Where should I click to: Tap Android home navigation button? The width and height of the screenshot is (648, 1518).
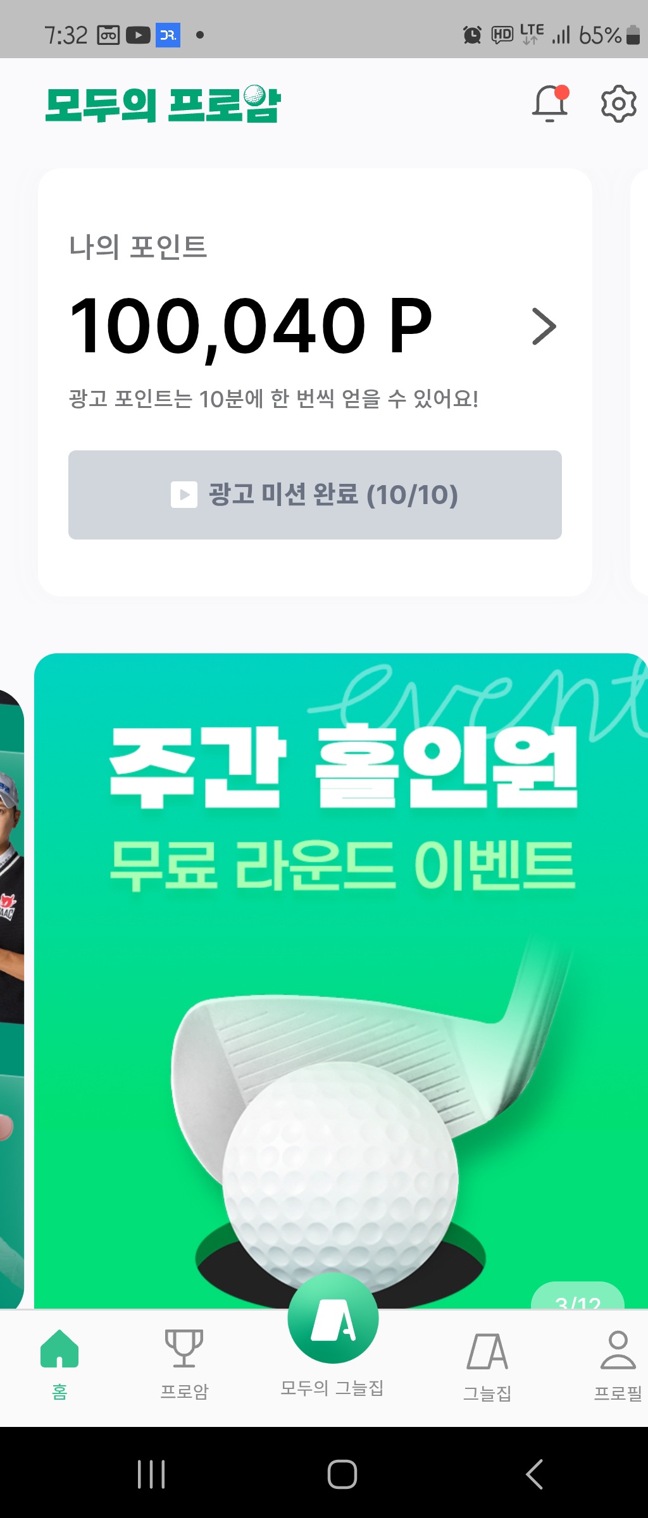[x=342, y=1474]
